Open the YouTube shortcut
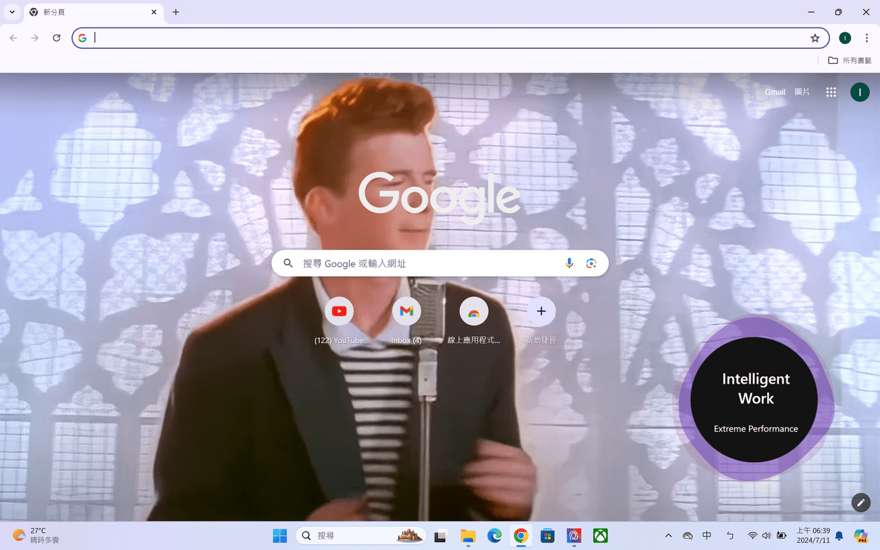This screenshot has width=880, height=550. [x=339, y=320]
